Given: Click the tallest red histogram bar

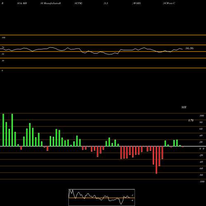Looking at the screenshot, I should click(x=157, y=160).
